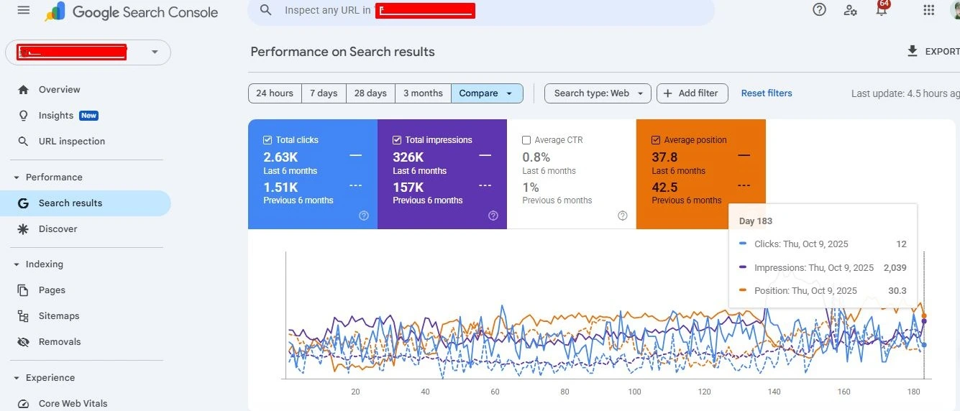Click the Sitemaps tree icon
Viewport: 960px width, 411px height.
24,316
